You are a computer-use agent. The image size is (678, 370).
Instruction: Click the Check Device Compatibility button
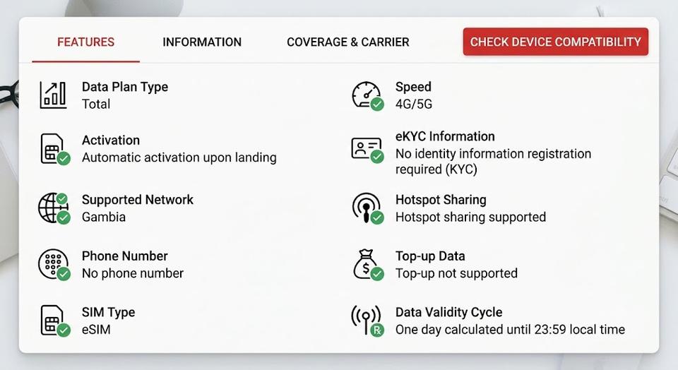click(556, 42)
